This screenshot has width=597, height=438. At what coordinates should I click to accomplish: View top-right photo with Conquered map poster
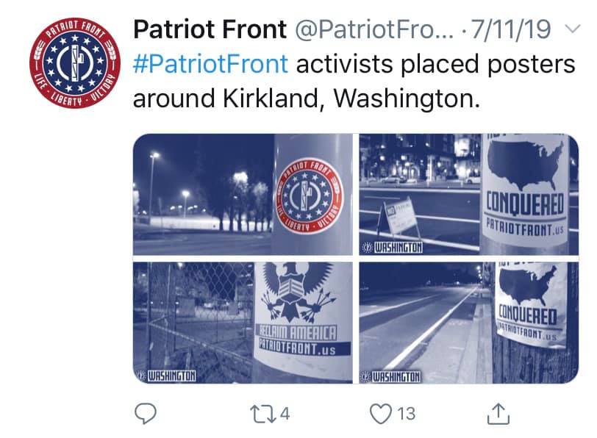point(469,194)
